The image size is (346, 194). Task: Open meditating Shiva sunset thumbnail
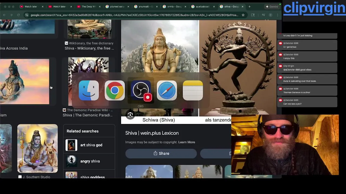tap(25, 82)
